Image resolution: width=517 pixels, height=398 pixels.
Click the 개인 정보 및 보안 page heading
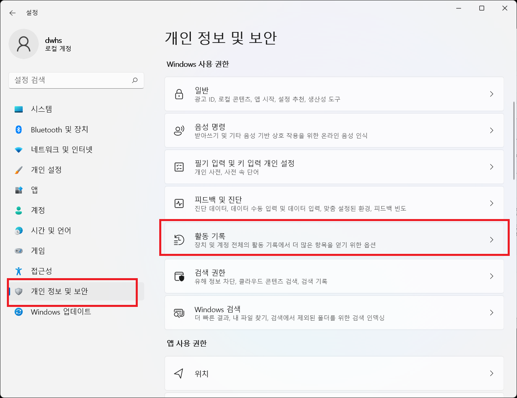(x=221, y=38)
